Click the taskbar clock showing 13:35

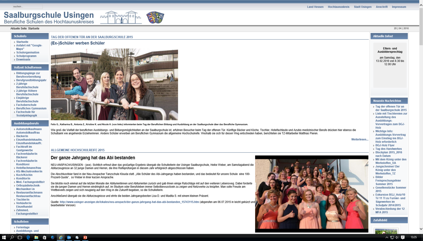pos(413,237)
